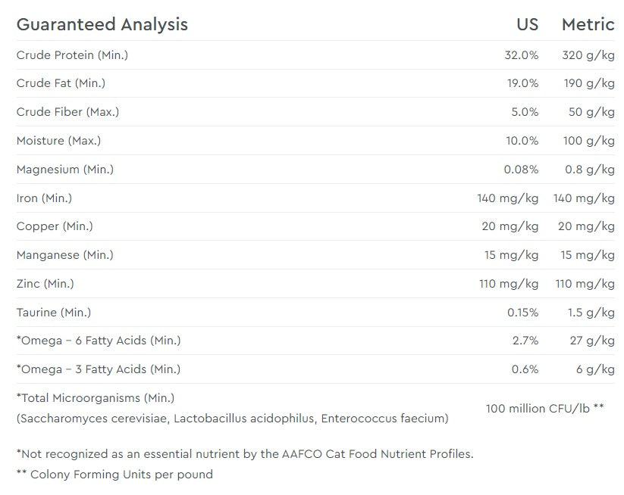Viewport: 624px width, 495px height.
Task: Click the 0.08% magnesium value
Action: pyautogui.click(x=521, y=170)
